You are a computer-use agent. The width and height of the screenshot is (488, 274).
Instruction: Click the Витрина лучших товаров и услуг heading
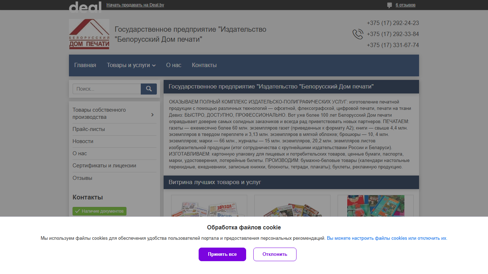pos(215,182)
